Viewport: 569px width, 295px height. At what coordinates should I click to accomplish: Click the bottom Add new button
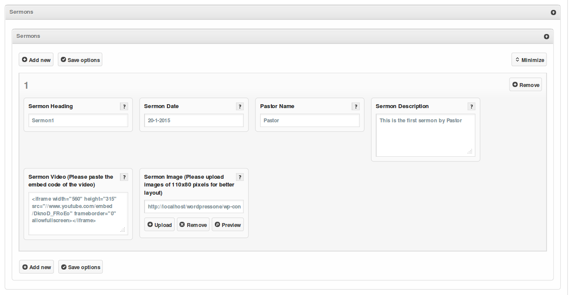[x=37, y=267]
